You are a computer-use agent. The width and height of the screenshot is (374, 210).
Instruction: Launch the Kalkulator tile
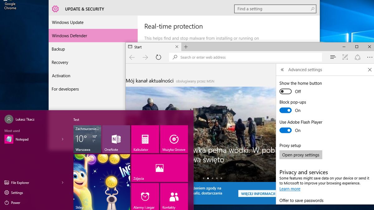[x=145, y=139]
